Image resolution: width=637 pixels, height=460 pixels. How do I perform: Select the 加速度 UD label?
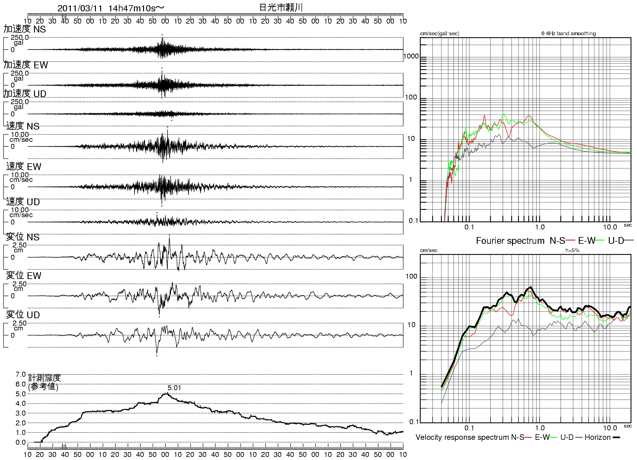point(25,94)
